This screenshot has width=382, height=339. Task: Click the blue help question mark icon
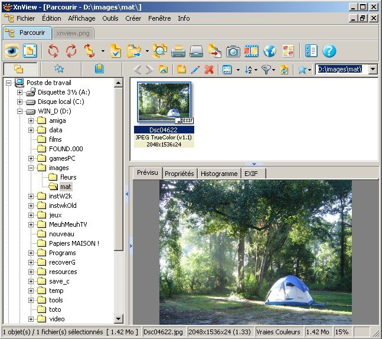pyautogui.click(x=329, y=51)
